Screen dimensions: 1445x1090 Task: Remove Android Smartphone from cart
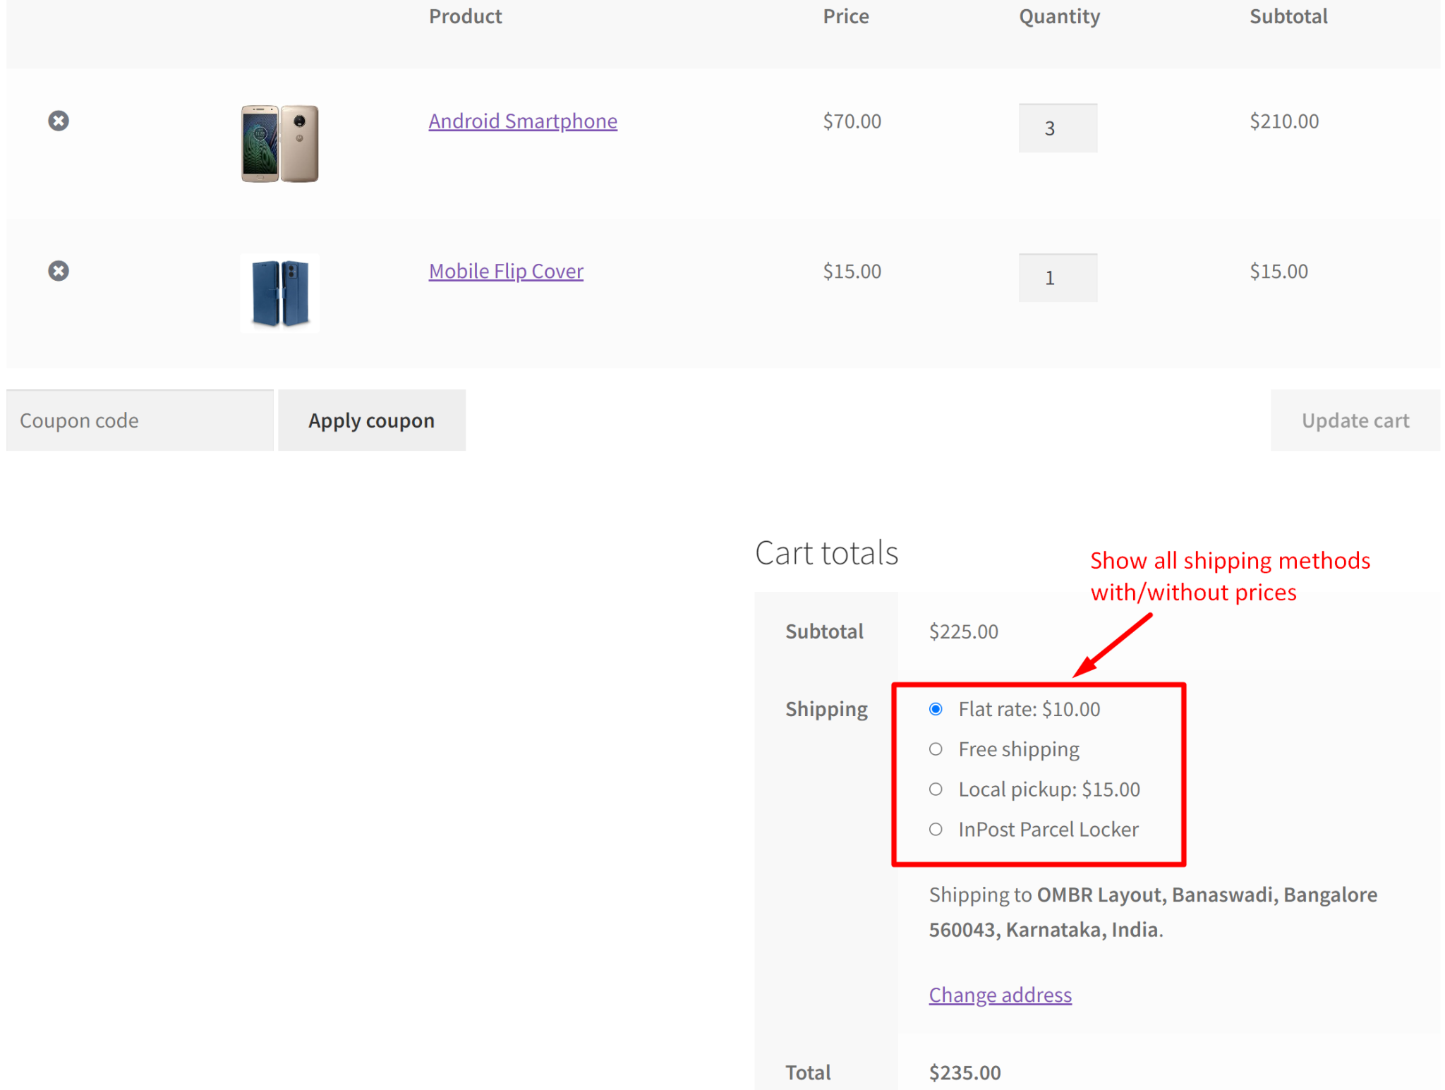[59, 121]
